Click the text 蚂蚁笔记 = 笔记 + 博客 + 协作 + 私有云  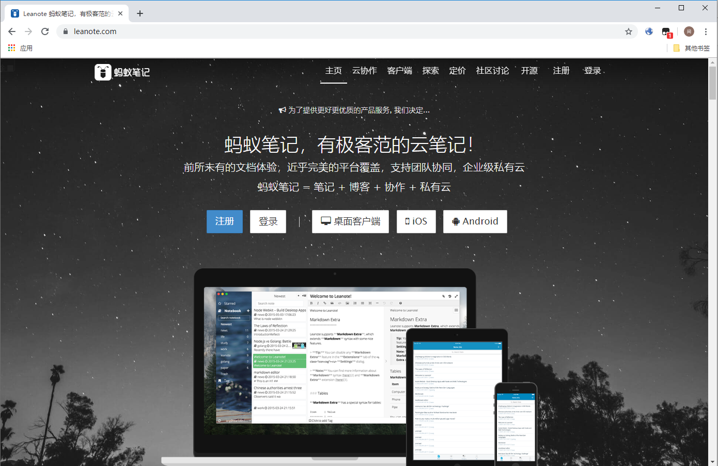[x=354, y=187]
